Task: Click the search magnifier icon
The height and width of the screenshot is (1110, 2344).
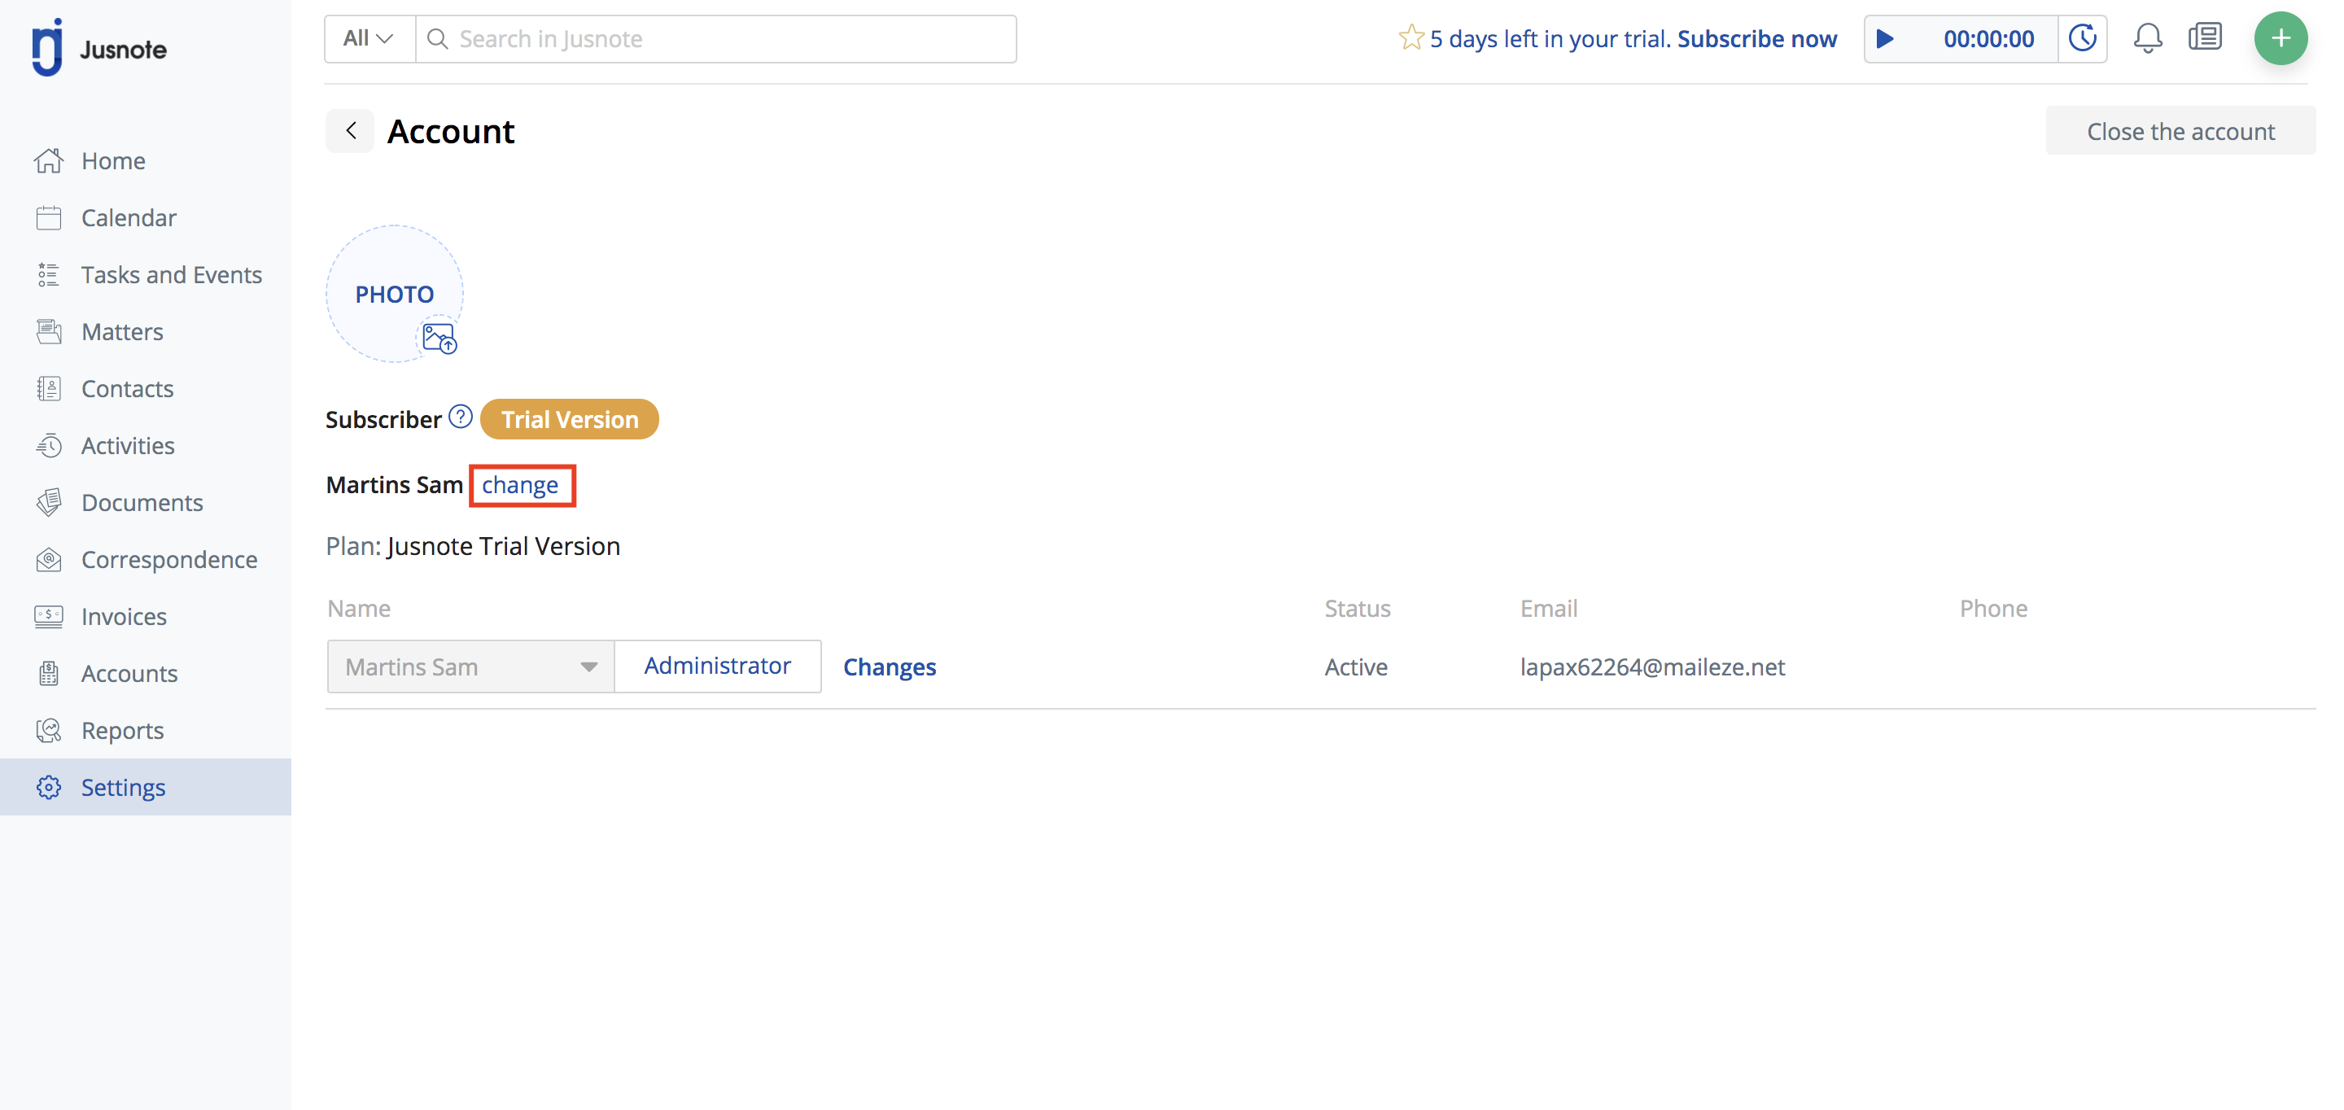Action: 438,39
